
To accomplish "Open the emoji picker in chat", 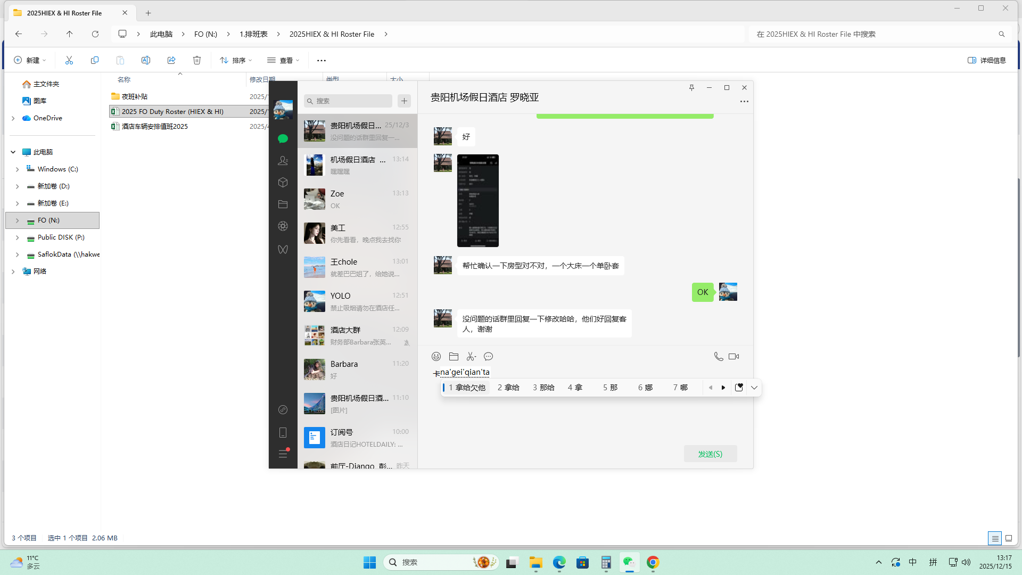I will click(436, 357).
